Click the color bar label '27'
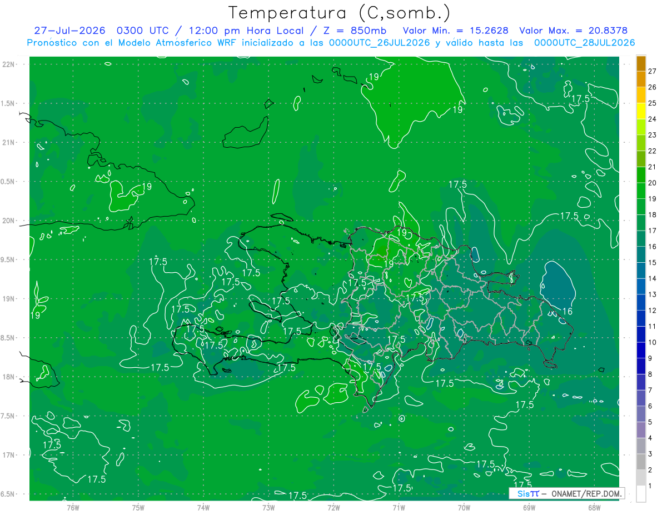667x515 pixels. 653,71
